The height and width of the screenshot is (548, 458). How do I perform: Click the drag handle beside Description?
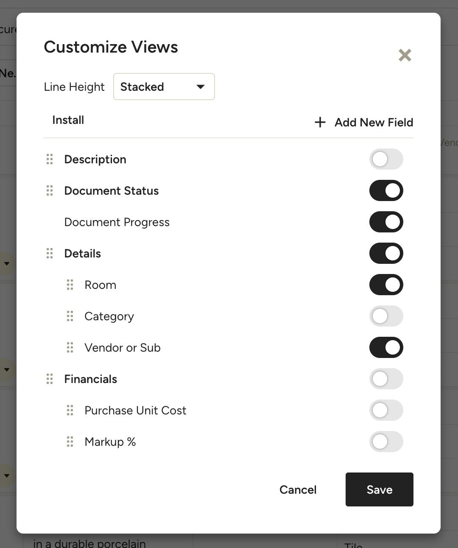pos(50,159)
